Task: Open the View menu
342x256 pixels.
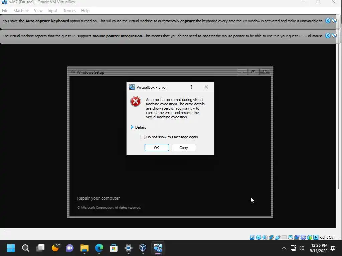Action: [38, 10]
